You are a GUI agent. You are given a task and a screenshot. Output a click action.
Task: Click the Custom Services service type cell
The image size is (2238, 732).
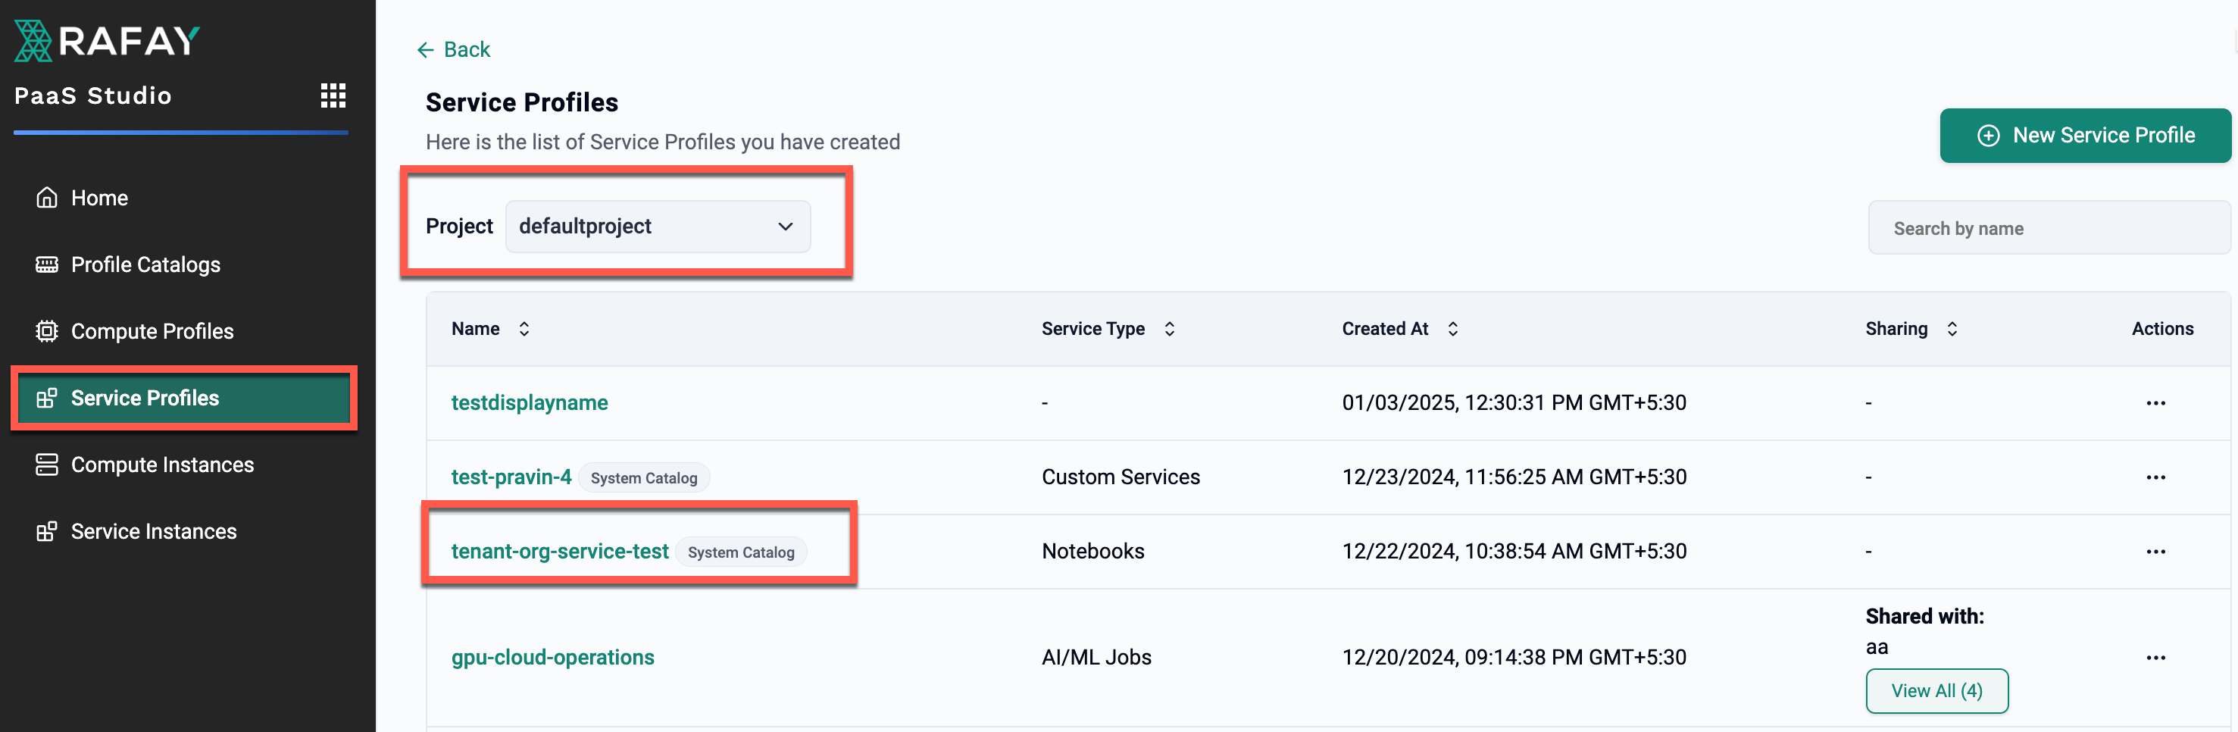pos(1121,477)
